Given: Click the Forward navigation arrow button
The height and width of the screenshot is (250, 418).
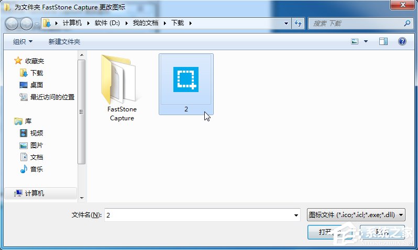Looking at the screenshot, I should (26, 24).
